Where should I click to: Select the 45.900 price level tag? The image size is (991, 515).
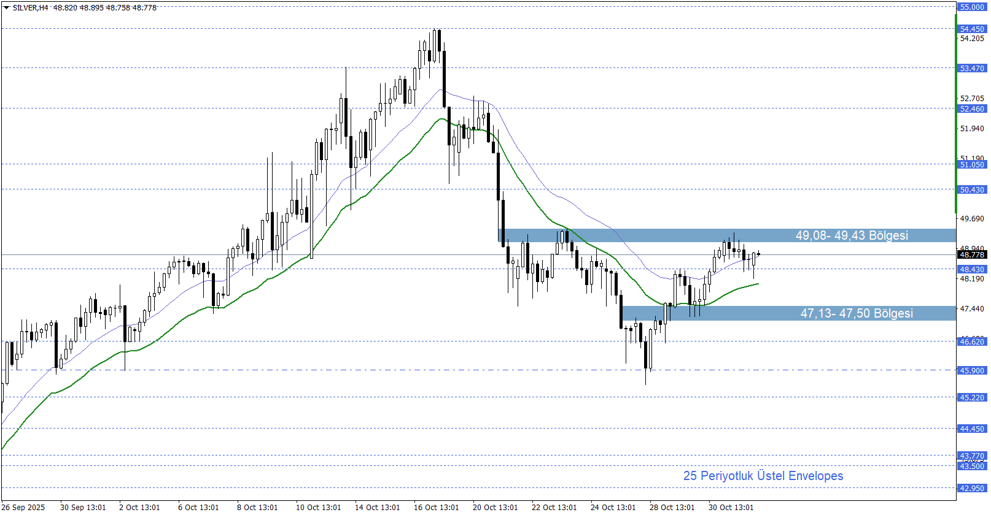pos(971,370)
